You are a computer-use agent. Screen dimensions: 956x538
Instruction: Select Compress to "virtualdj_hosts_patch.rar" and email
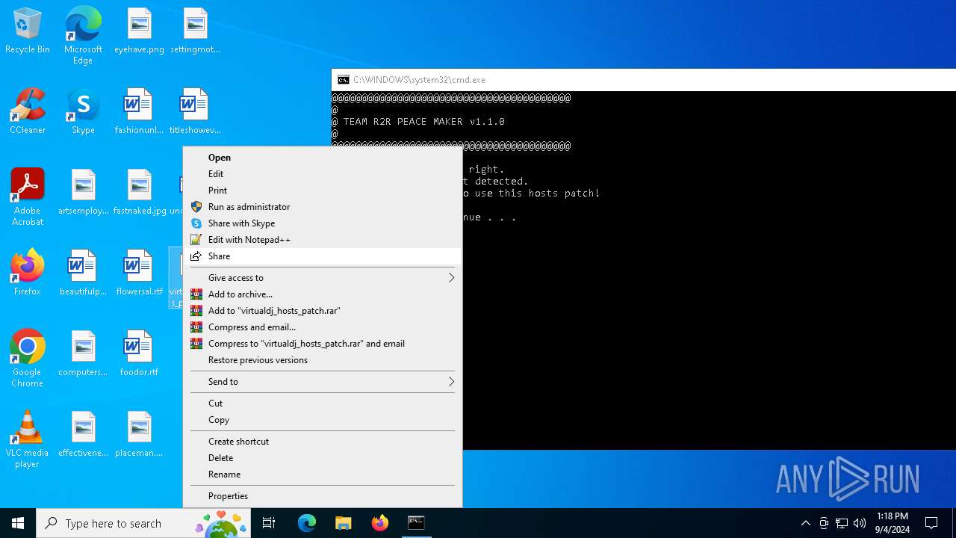tap(323, 343)
